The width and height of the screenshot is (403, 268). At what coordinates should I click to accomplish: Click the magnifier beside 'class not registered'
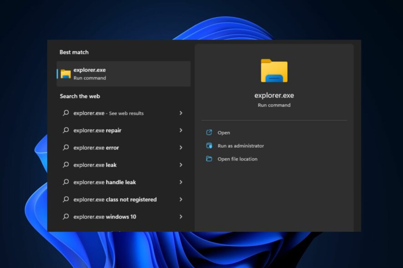(66, 199)
